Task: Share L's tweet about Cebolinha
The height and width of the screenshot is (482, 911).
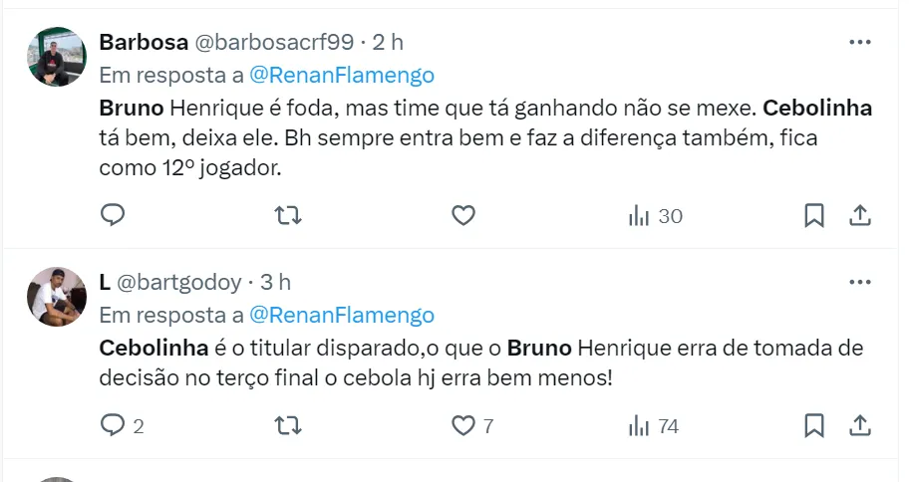Action: point(859,426)
